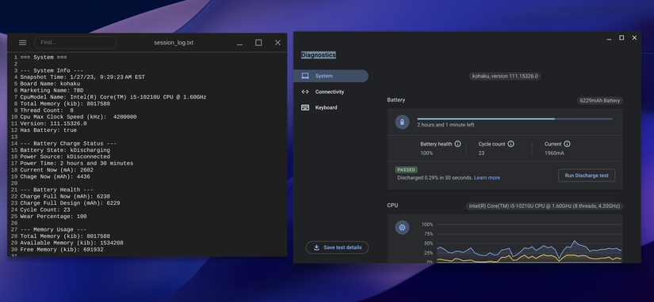Click the "Cpu Max Clock Speed" line

[78, 117]
